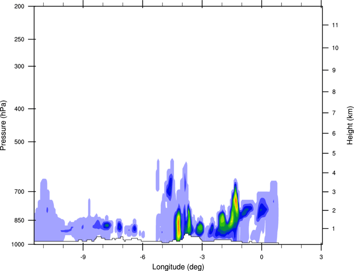Image resolution: width=354 pixels, height=271 pixels.
Task: Click the -3 longitude tick label
Action: (x=202, y=257)
